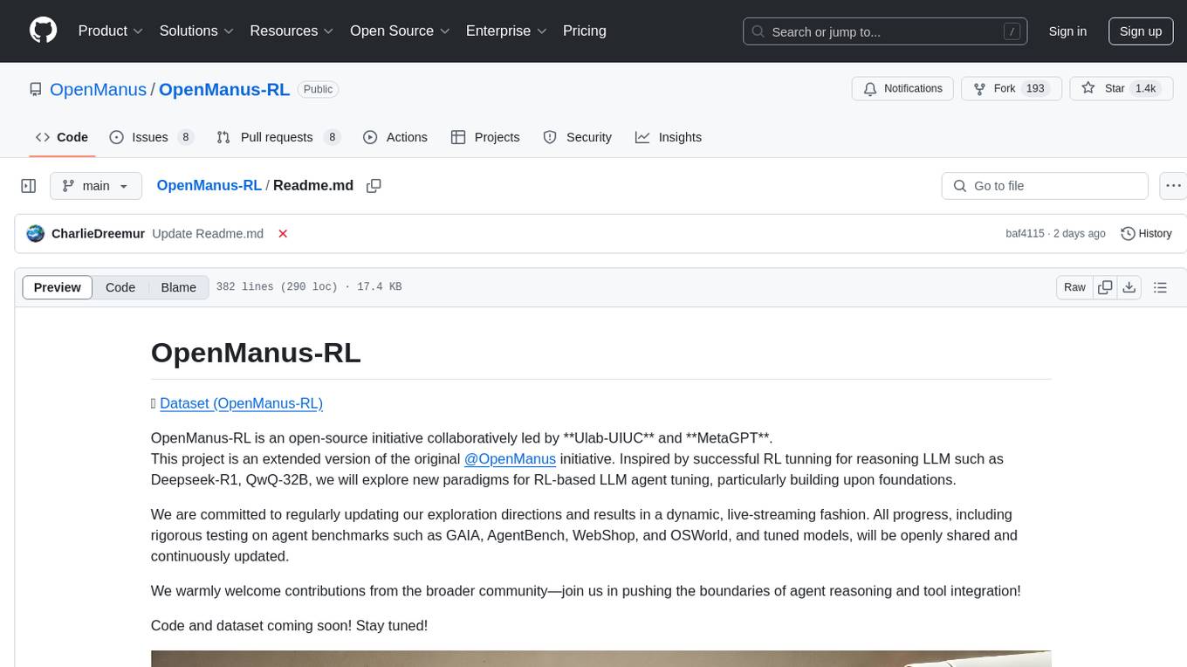Click the Notifications bell button
The image size is (1187, 667).
point(902,89)
